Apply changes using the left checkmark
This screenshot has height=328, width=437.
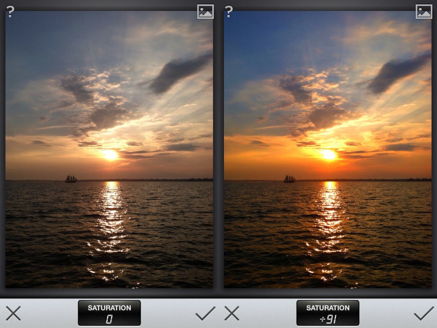coord(205,313)
